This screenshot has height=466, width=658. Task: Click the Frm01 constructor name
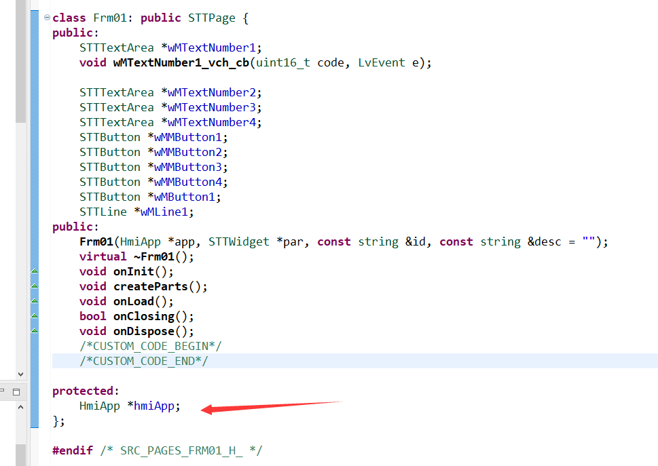coord(96,241)
